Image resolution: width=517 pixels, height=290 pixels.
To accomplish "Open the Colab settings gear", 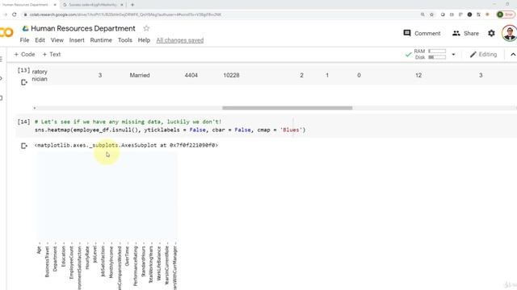I will pos(491,33).
